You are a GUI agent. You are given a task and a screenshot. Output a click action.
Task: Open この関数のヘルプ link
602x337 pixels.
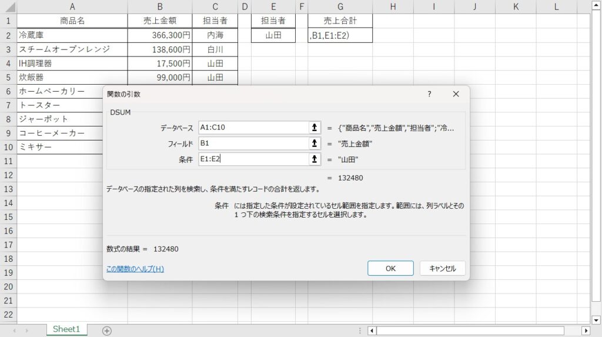(x=135, y=269)
